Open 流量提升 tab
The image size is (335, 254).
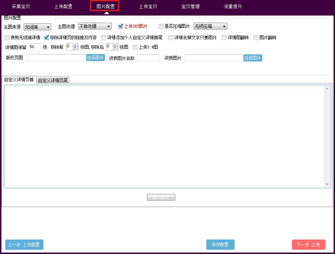233,6
